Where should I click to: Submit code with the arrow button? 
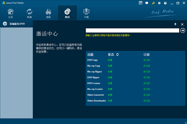(183, 31)
